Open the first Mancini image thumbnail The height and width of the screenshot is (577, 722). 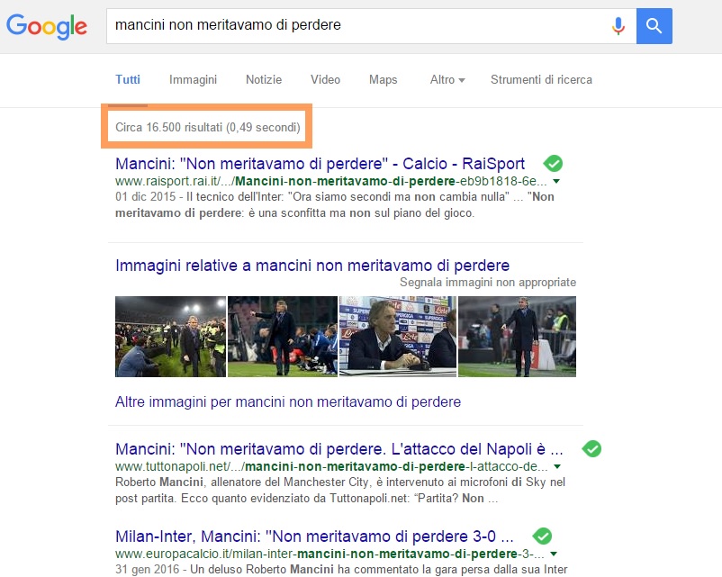[x=169, y=337]
